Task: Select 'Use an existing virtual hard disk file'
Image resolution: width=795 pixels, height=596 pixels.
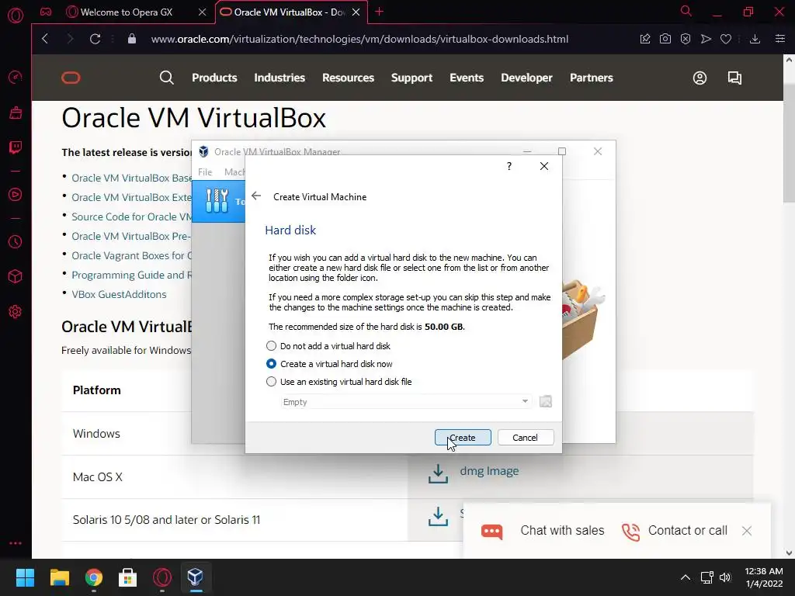Action: pos(338,382)
